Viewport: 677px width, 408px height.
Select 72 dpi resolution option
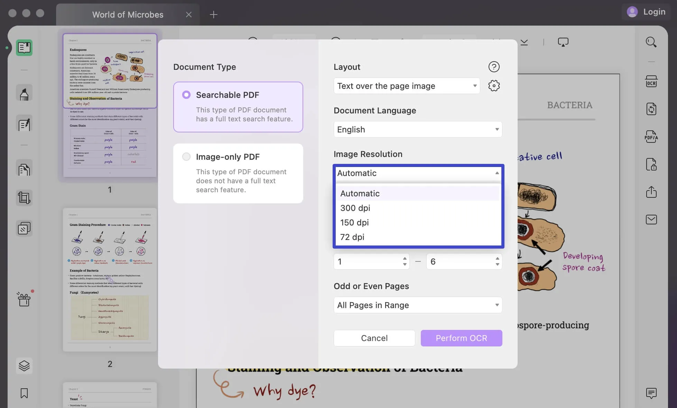352,237
